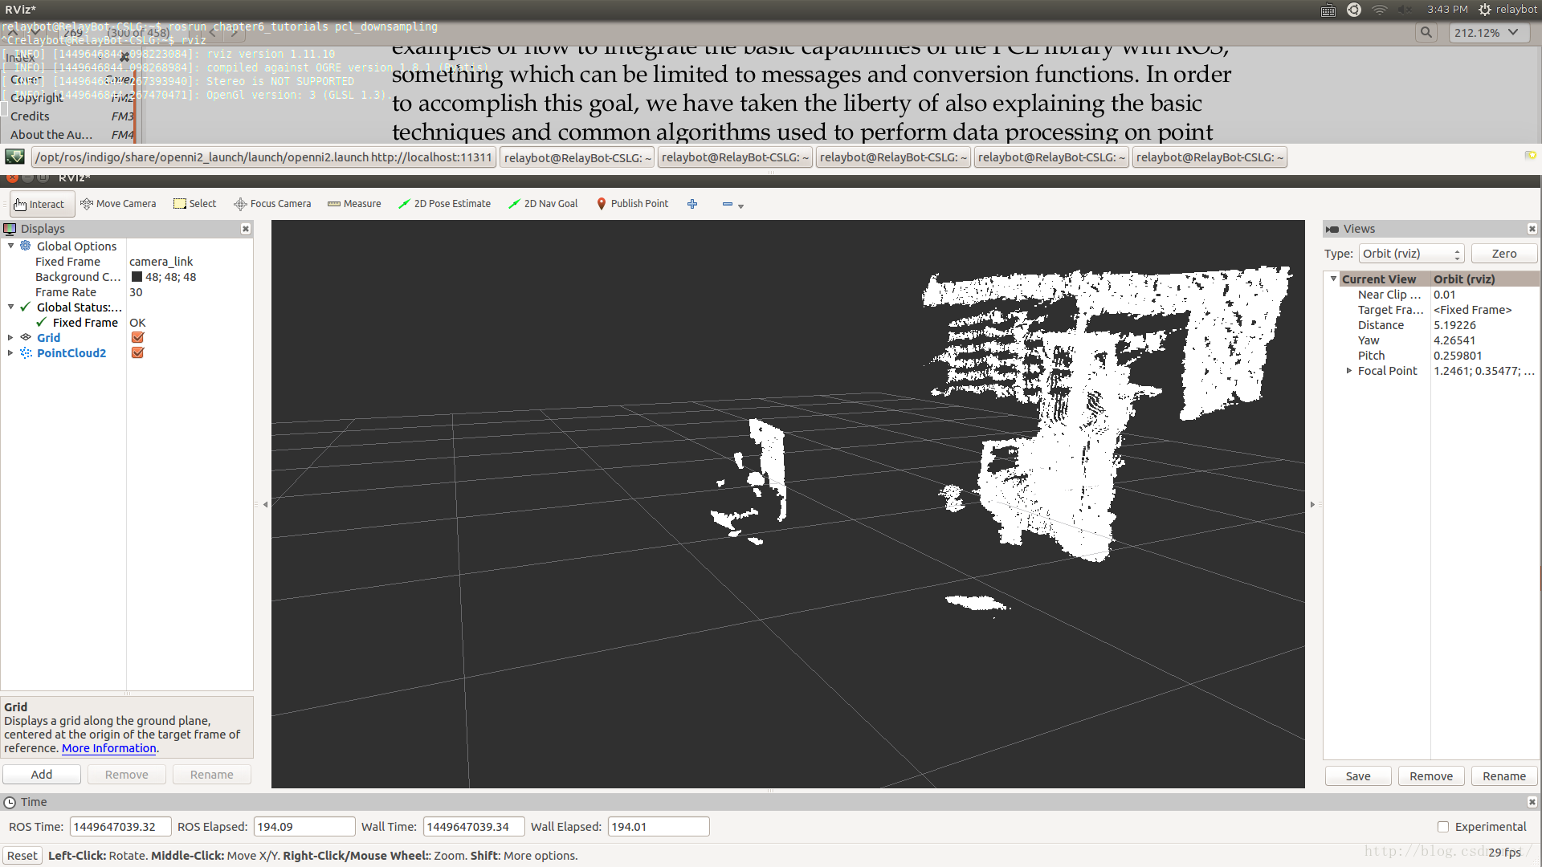Click the Views panel camera icon
This screenshot has height=867, width=1542.
1332,230
